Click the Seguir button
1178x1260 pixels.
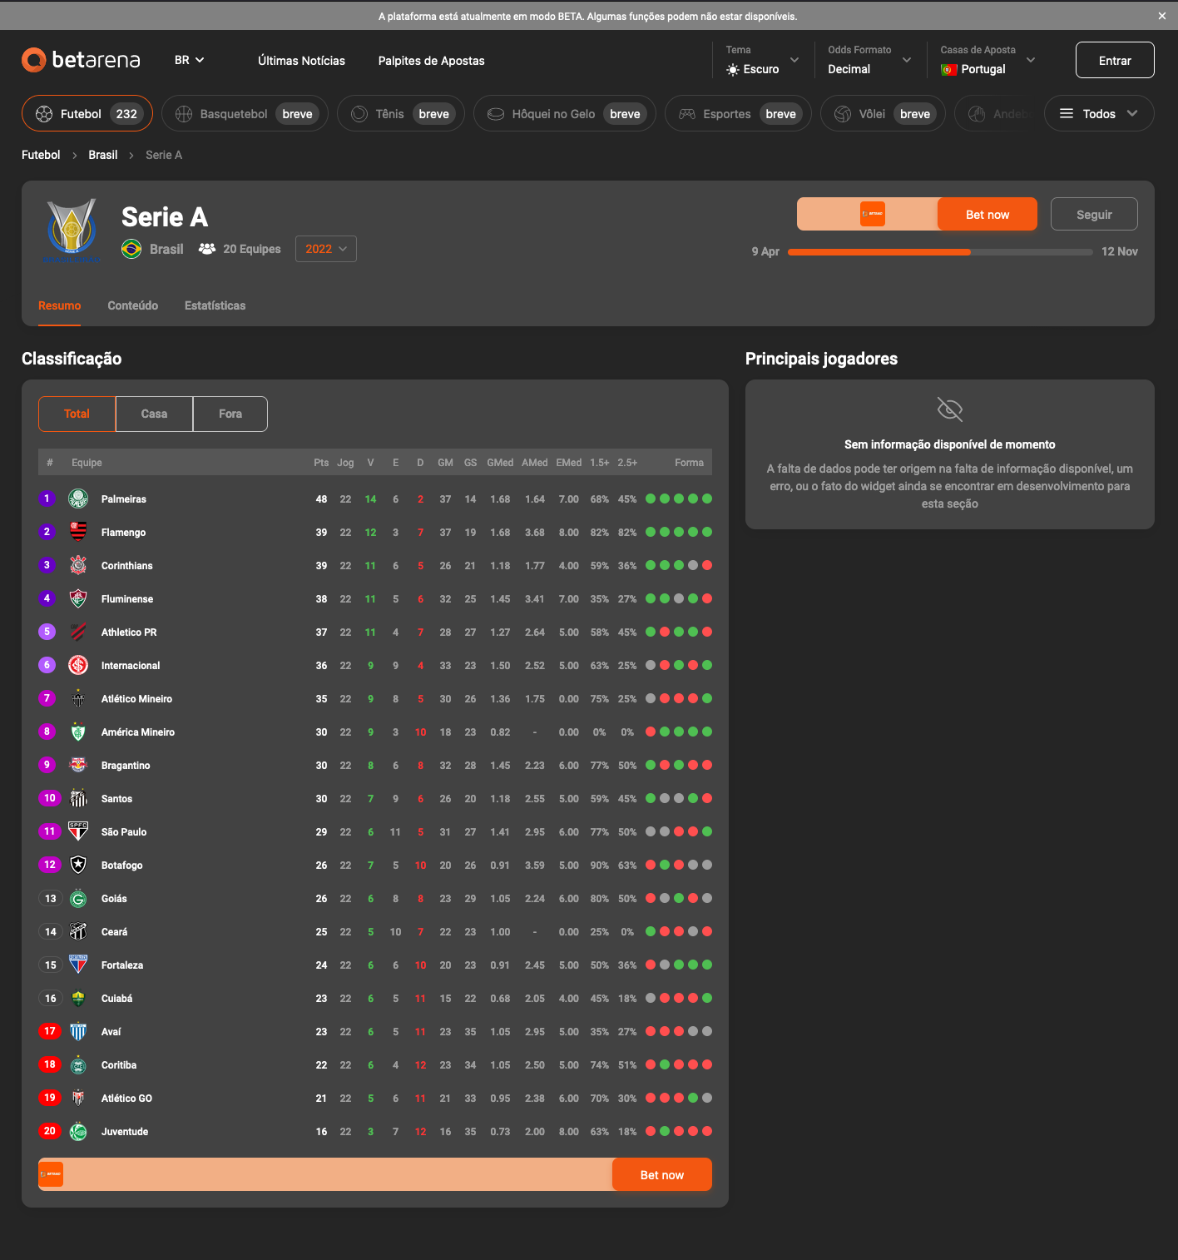point(1094,214)
